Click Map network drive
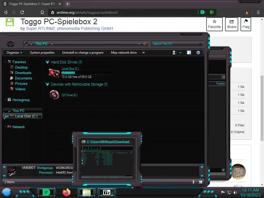 124,53
